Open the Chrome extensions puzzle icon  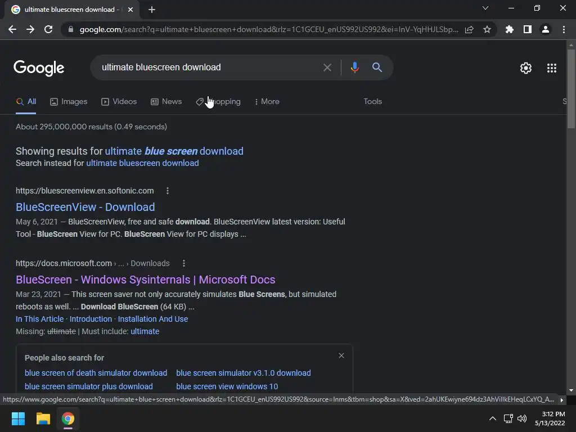(510, 29)
